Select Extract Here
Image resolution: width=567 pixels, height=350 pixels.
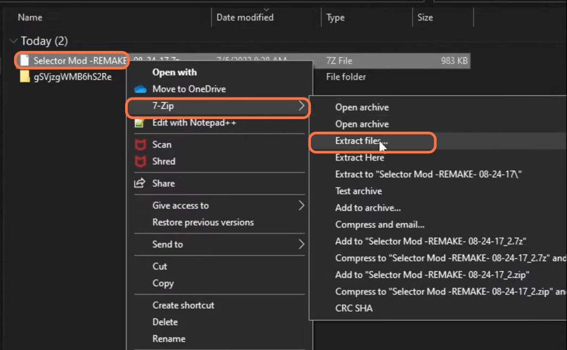(360, 158)
